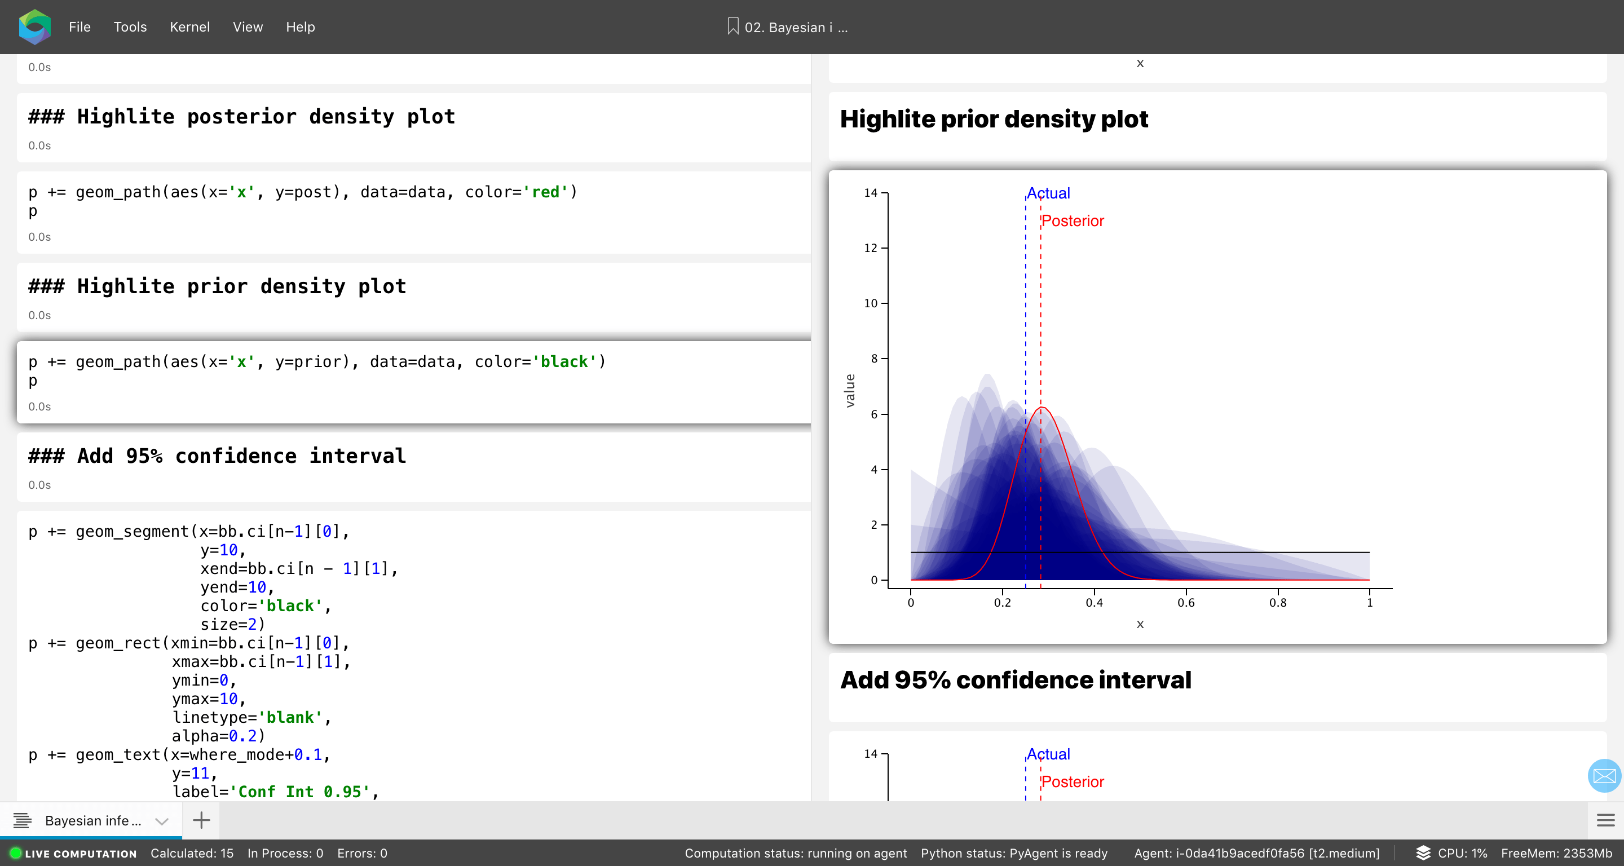The image size is (1624, 866).
Task: Select '### Add 95% confidence interval' markdown cell
Action: pyautogui.click(x=413, y=467)
